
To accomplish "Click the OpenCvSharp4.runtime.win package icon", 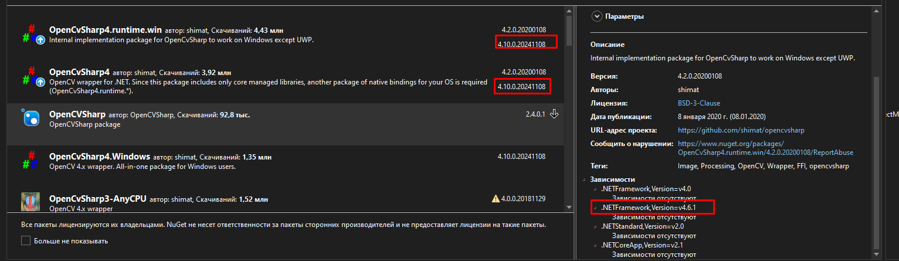I will 30,34.
